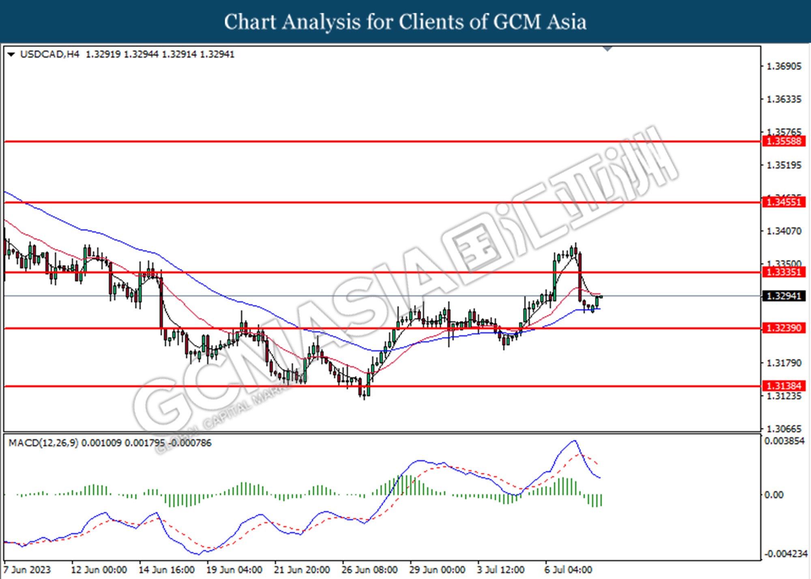Select the 1.31384 support level label
Viewport: 811px width, 579px height.
click(x=784, y=386)
